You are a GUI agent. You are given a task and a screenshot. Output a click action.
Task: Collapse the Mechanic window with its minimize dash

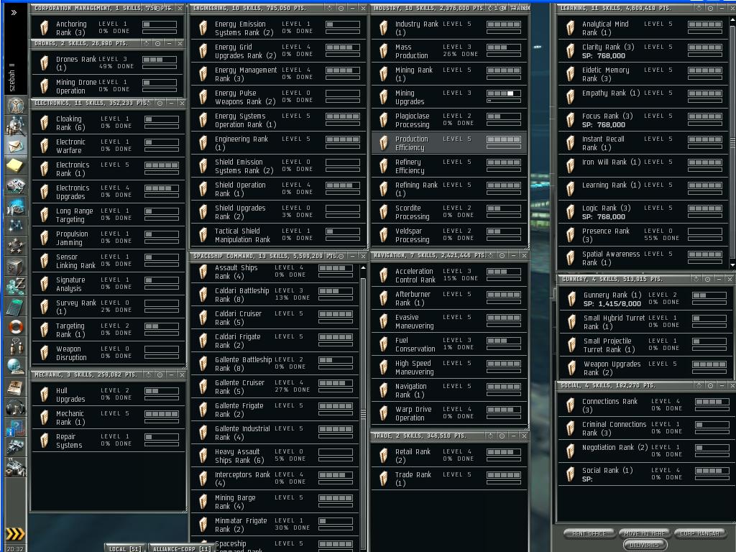(171, 374)
